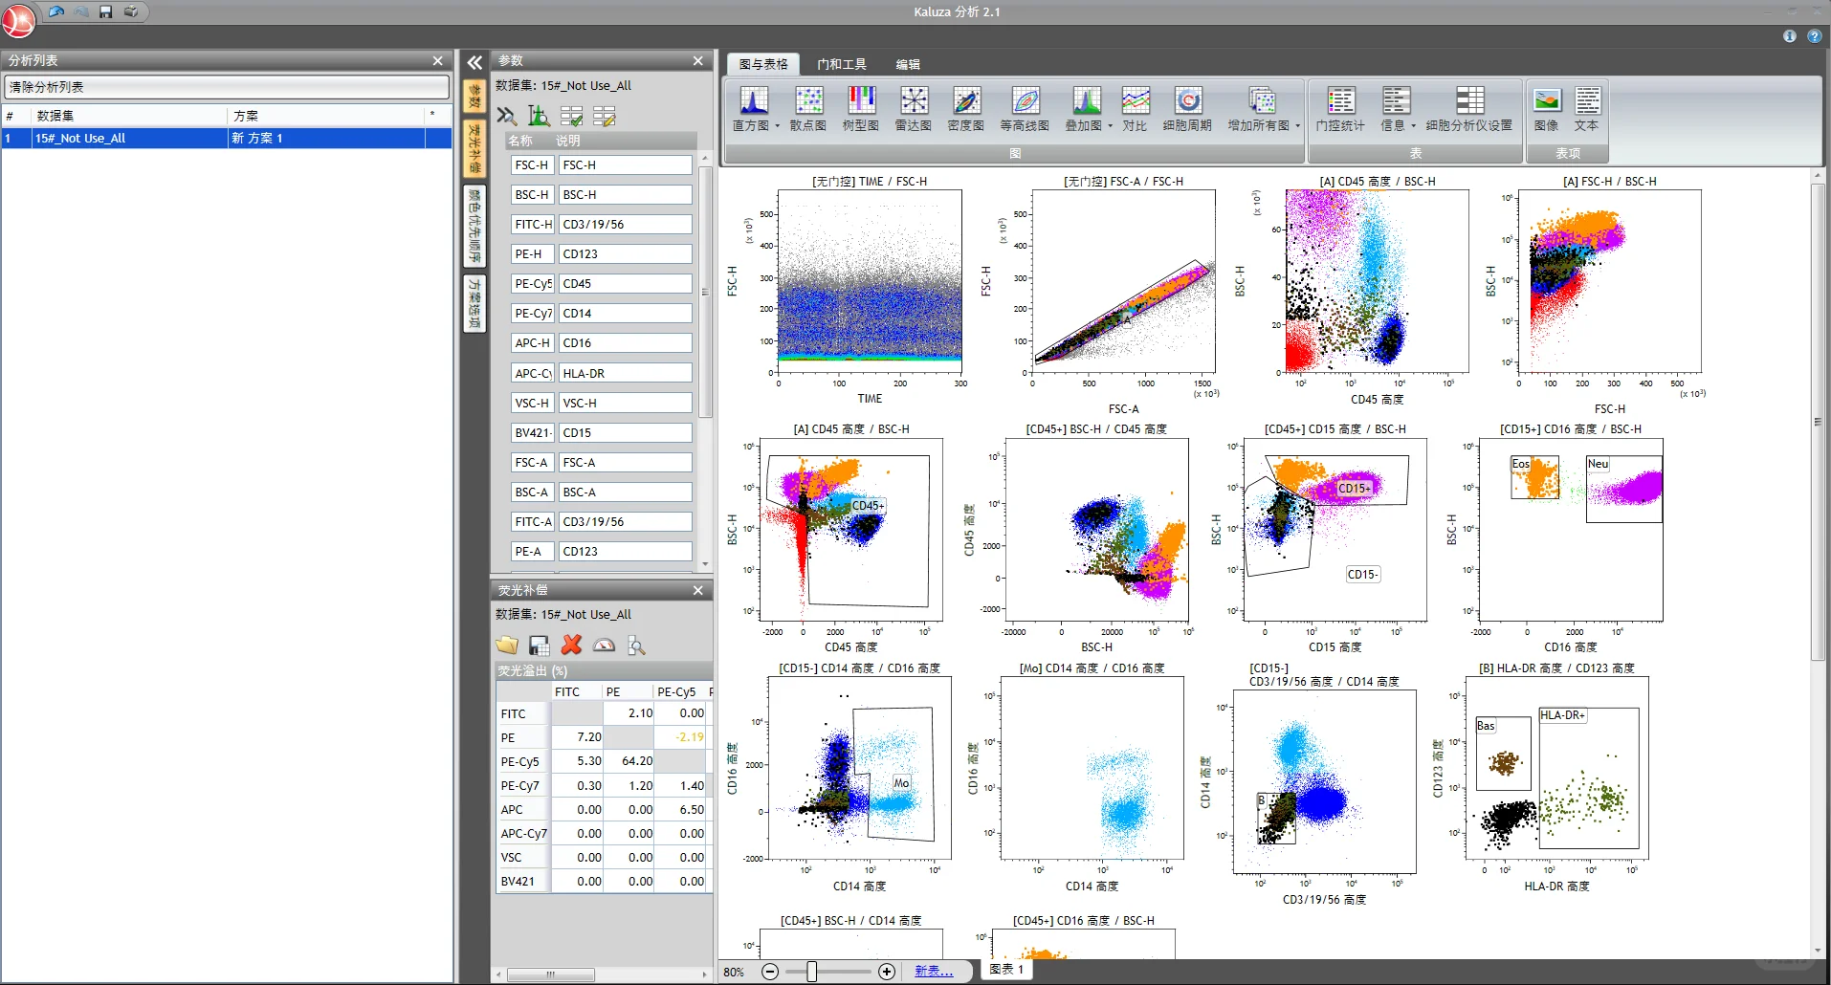Click the gauge icon in compensation panel
Viewport: 1831px width, 985px height.
605,646
